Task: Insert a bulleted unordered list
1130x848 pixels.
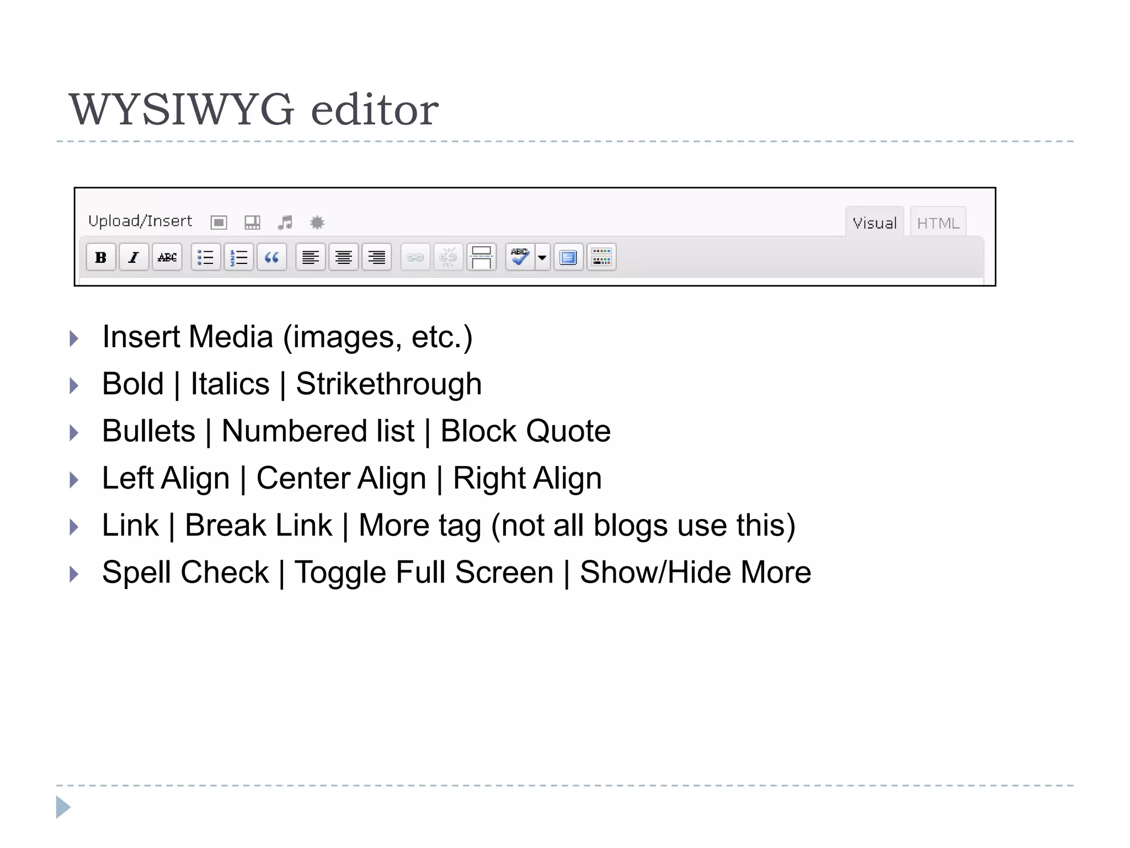Action: click(206, 257)
